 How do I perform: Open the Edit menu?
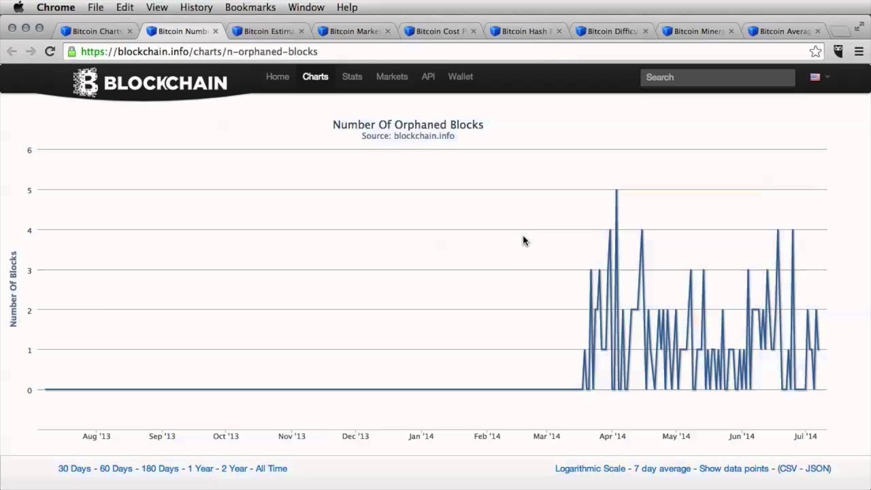pos(125,7)
